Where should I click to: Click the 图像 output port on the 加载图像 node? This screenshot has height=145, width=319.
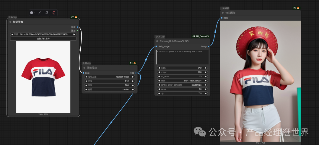[77, 27]
